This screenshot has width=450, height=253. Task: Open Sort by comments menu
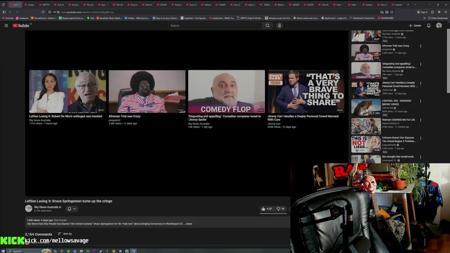pos(65,234)
